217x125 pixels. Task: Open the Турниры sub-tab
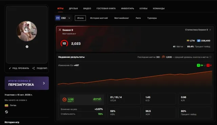pos(152,18)
